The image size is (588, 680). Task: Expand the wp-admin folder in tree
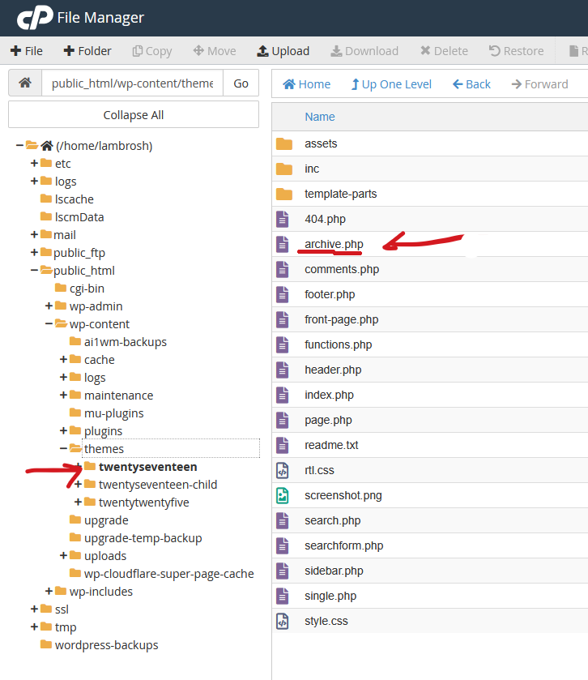point(49,306)
